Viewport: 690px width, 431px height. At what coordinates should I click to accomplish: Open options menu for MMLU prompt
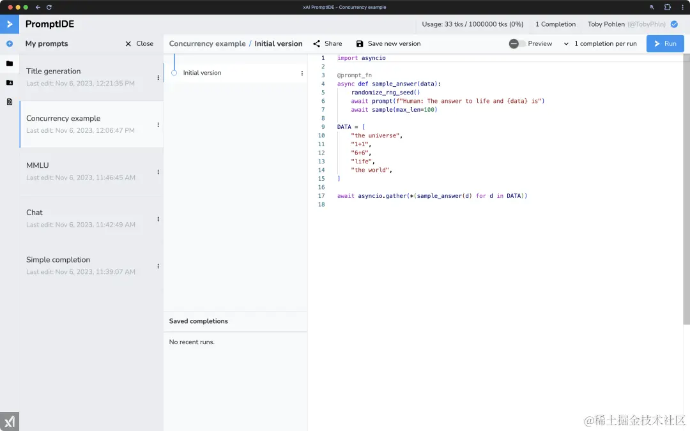158,172
